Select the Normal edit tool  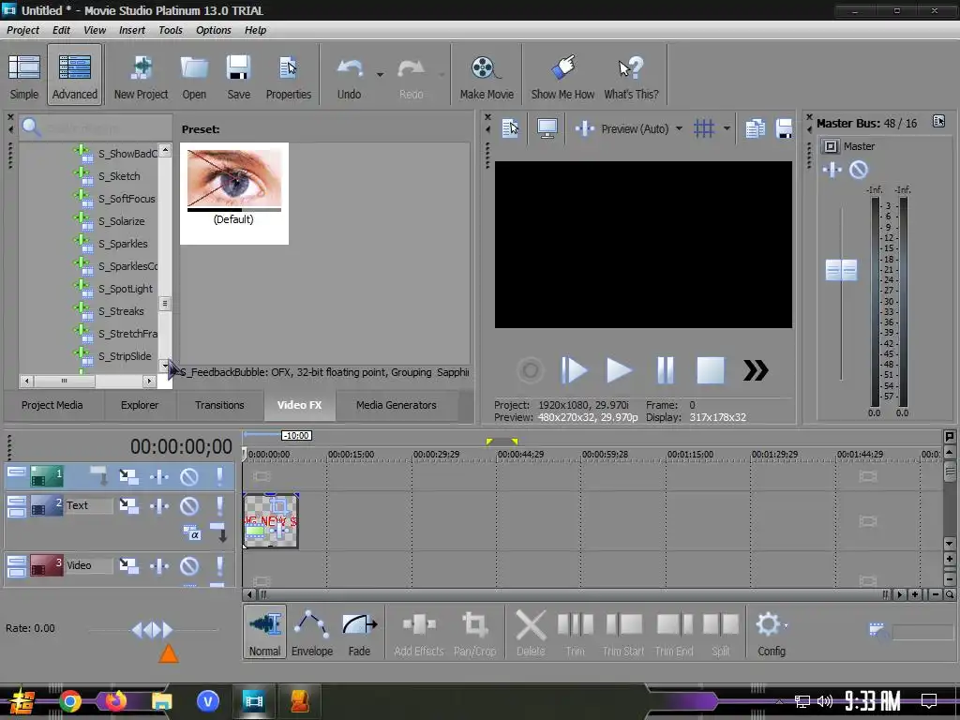click(x=264, y=633)
